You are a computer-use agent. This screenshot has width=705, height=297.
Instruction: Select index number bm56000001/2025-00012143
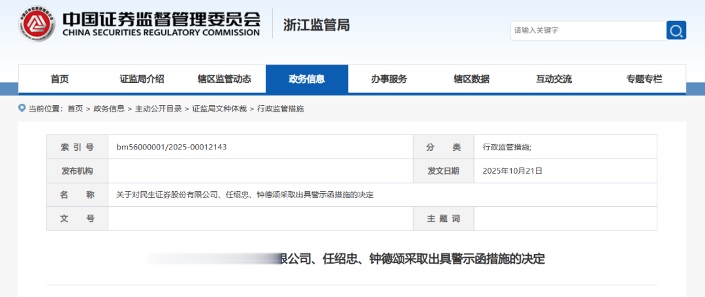171,147
